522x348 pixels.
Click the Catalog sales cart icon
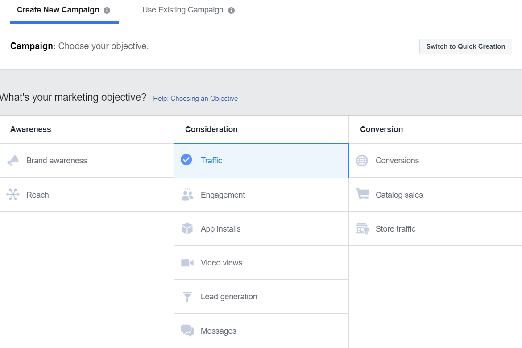(362, 195)
